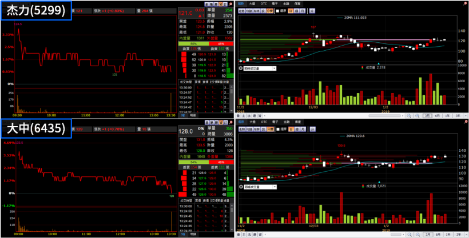This screenshot has width=469, height=238.
Task: Select 法 indicator below the 大中 chart
Action: point(249,235)
